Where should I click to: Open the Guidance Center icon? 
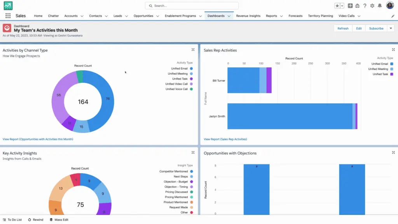coord(358,5)
